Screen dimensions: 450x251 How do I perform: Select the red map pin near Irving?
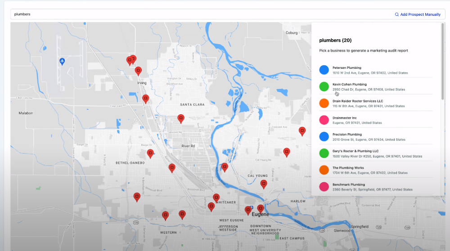click(x=138, y=71)
